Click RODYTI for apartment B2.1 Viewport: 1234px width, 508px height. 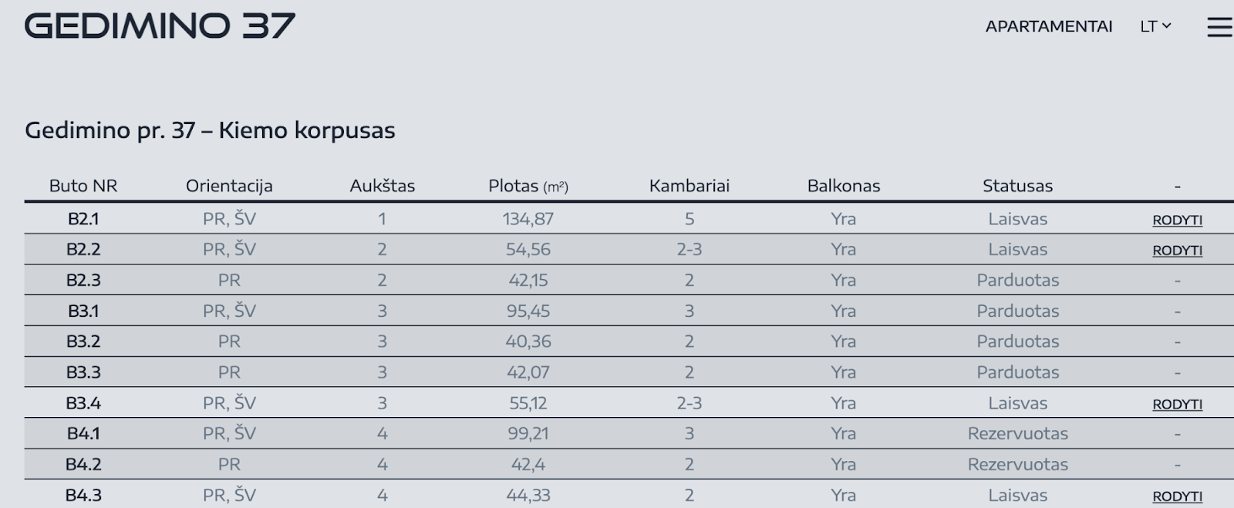[1177, 220]
